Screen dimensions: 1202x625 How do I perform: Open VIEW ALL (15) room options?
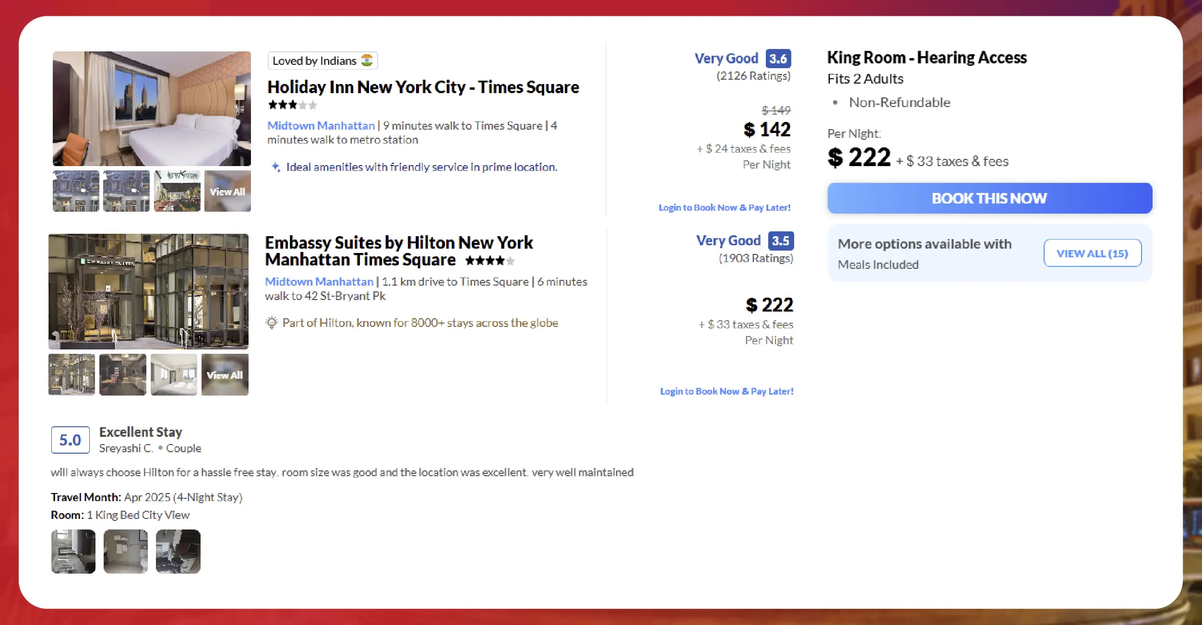coord(1092,253)
